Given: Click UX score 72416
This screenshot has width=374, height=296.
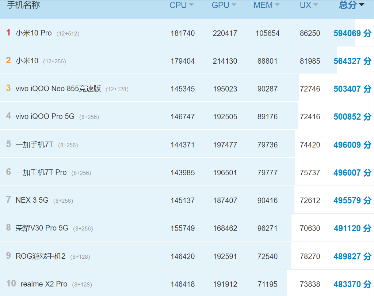Looking at the screenshot, I should pos(310,117).
